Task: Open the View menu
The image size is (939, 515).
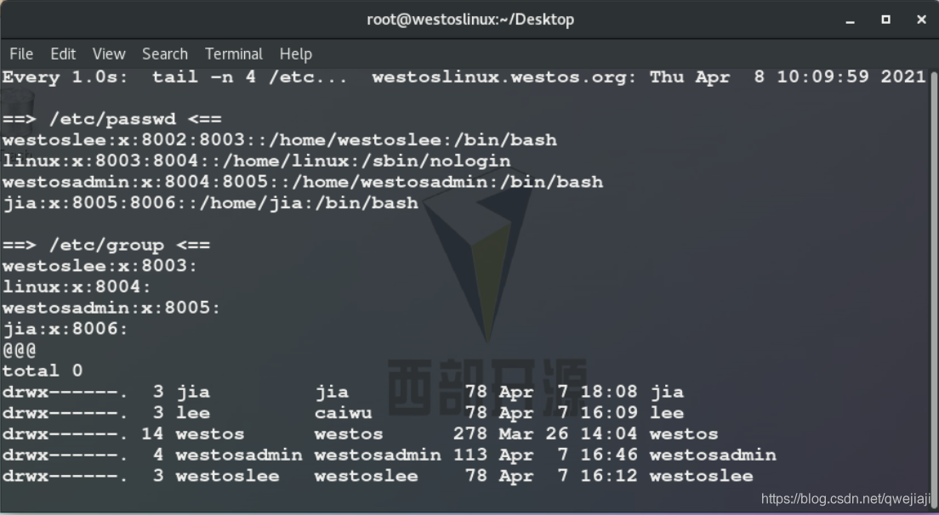Action: click(109, 54)
